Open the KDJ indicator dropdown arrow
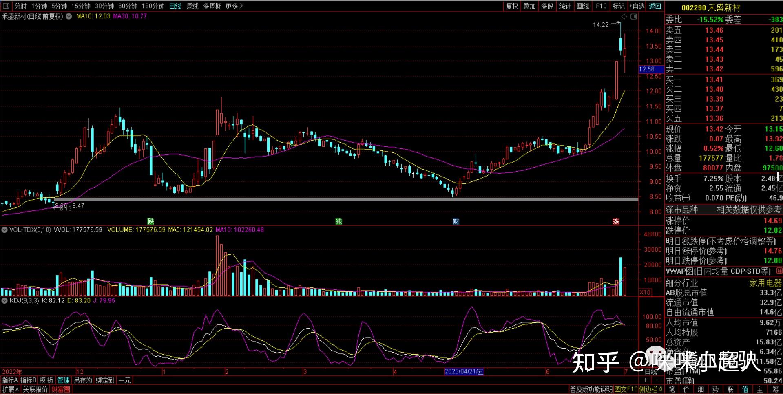 point(4,301)
